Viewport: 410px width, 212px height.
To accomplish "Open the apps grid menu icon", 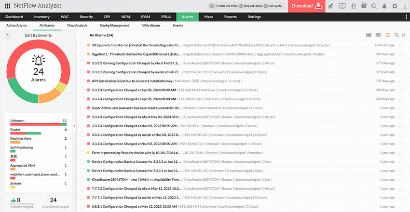I will click(x=8, y=6).
